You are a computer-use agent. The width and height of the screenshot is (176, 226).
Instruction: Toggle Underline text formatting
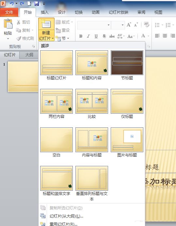point(96,36)
